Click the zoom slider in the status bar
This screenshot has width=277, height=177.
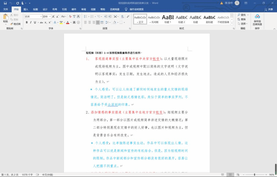(x=254, y=175)
